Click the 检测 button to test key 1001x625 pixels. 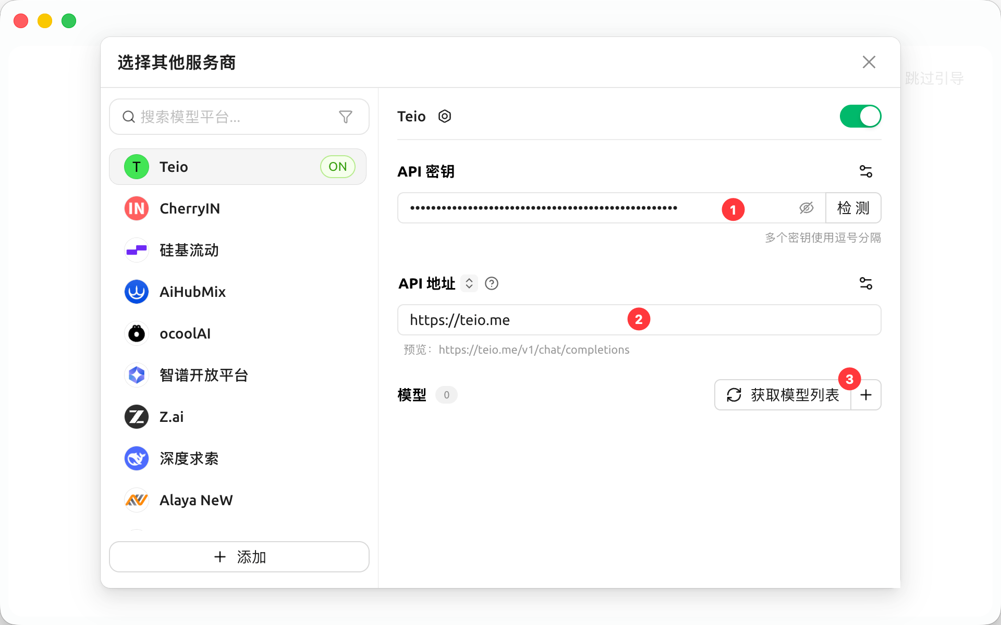click(x=853, y=208)
